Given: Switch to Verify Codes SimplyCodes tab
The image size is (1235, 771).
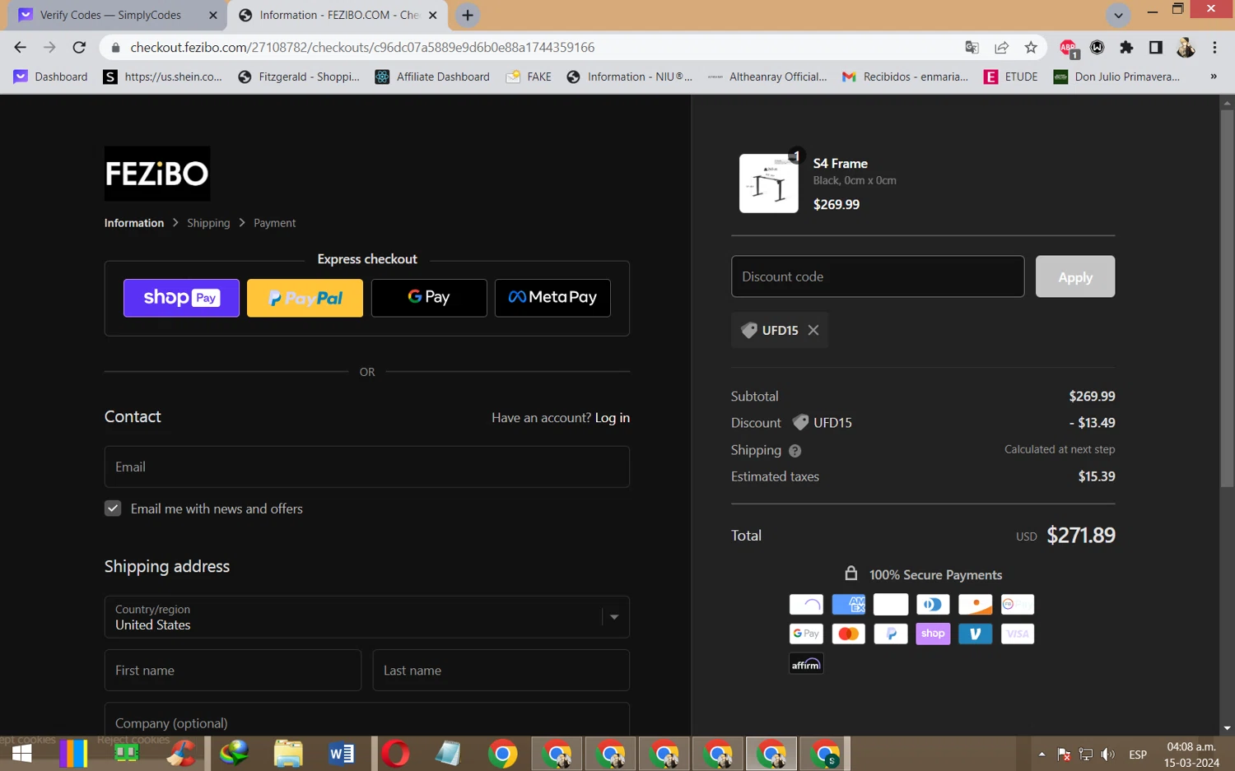Looking at the screenshot, I should (111, 15).
